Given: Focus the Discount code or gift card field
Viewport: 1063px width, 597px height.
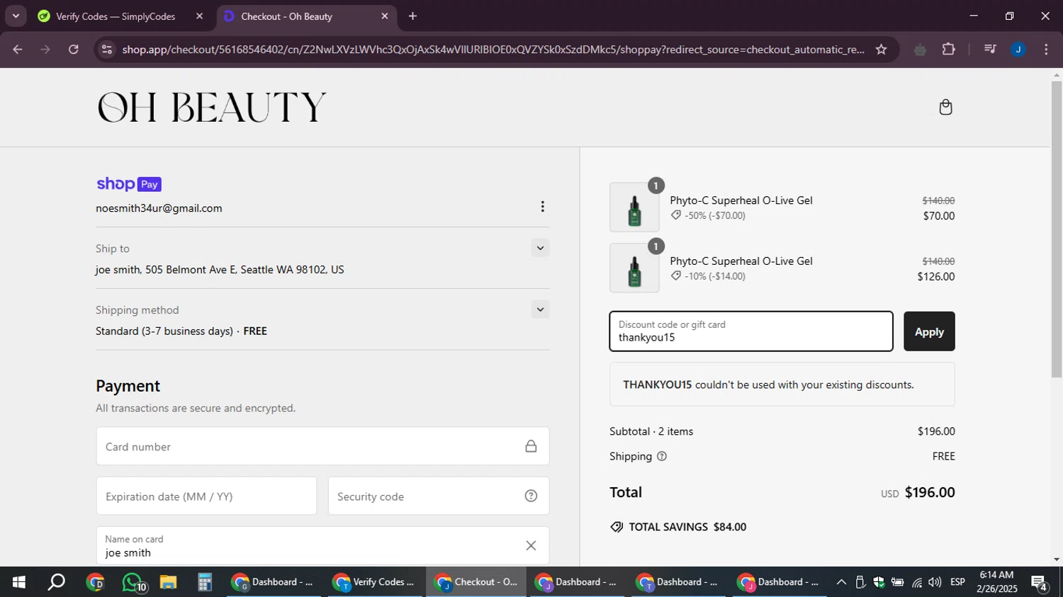Looking at the screenshot, I should (x=751, y=331).
